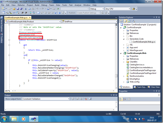The image size is (163, 123).
Task: Collapse the ConflictsExample.Web project node
Action: 121,53
